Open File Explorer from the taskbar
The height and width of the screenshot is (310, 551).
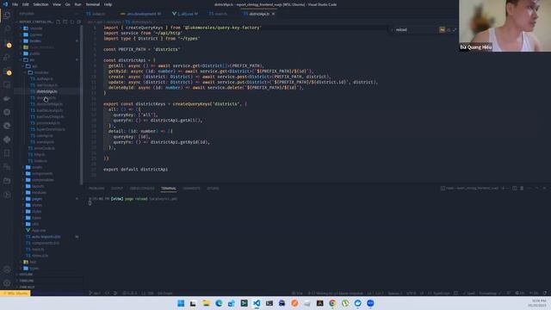tap(207, 303)
